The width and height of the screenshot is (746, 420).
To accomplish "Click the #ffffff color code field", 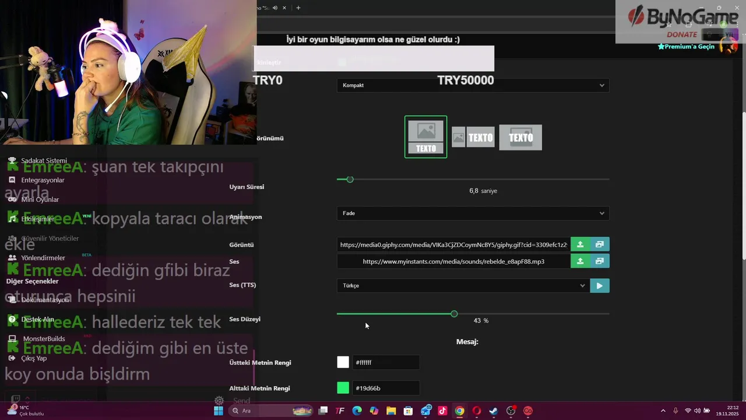I will point(386,362).
